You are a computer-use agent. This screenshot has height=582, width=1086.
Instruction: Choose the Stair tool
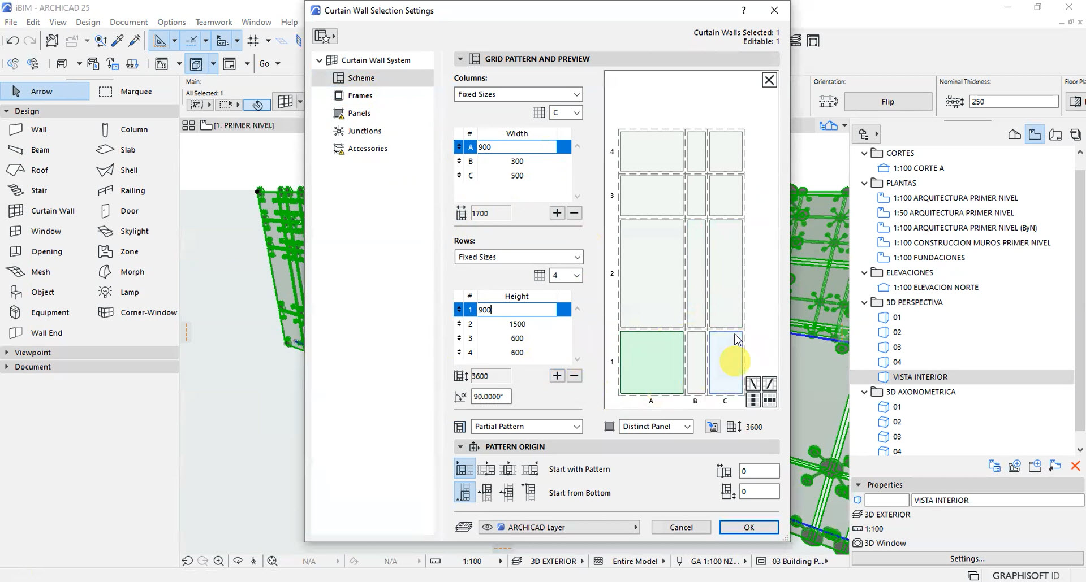(38, 190)
